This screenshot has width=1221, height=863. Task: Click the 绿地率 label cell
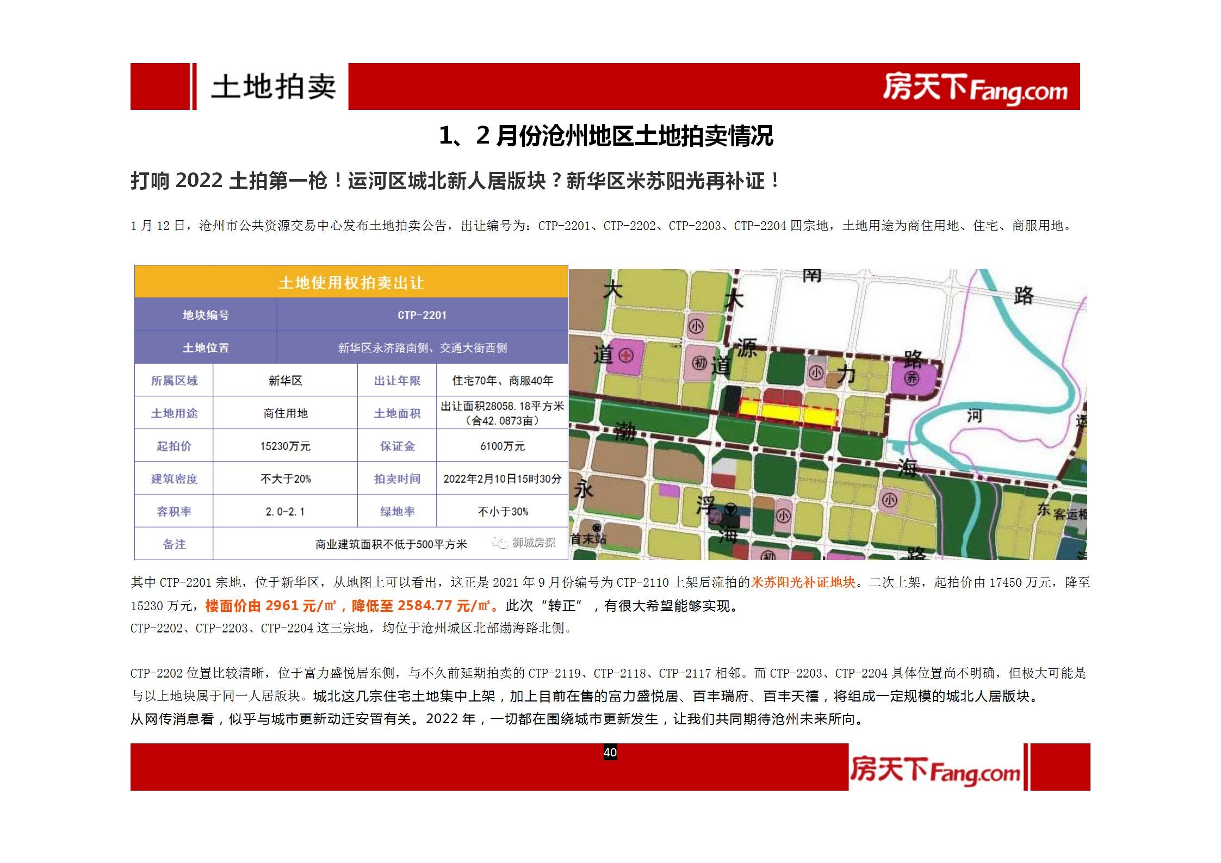pos(397,511)
